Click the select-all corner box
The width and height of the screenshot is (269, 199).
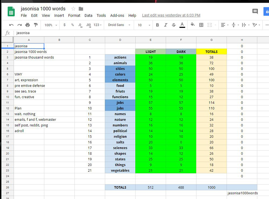coord(7,40)
